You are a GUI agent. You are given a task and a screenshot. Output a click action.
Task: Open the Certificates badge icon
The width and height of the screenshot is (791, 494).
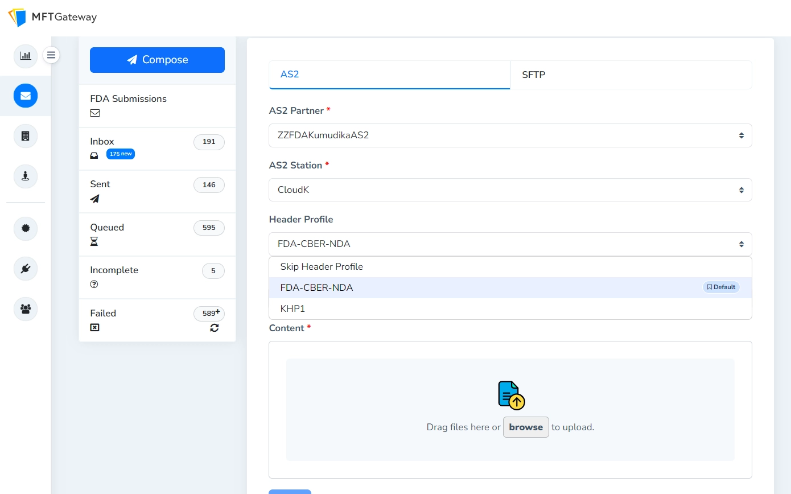click(25, 228)
